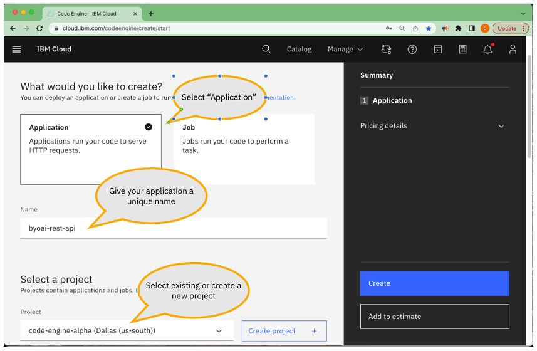Select the Job tile
This screenshot has width=537, height=351.
(244, 149)
